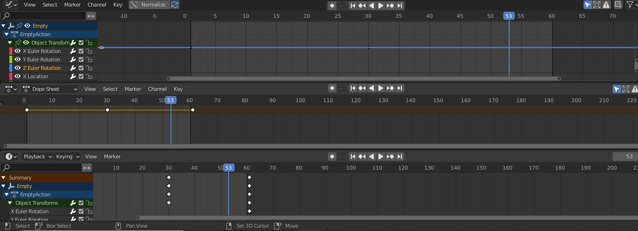638x231 pixels.
Task: Select the Dope Sheet keyframe at frame 30
Action: 107,110
